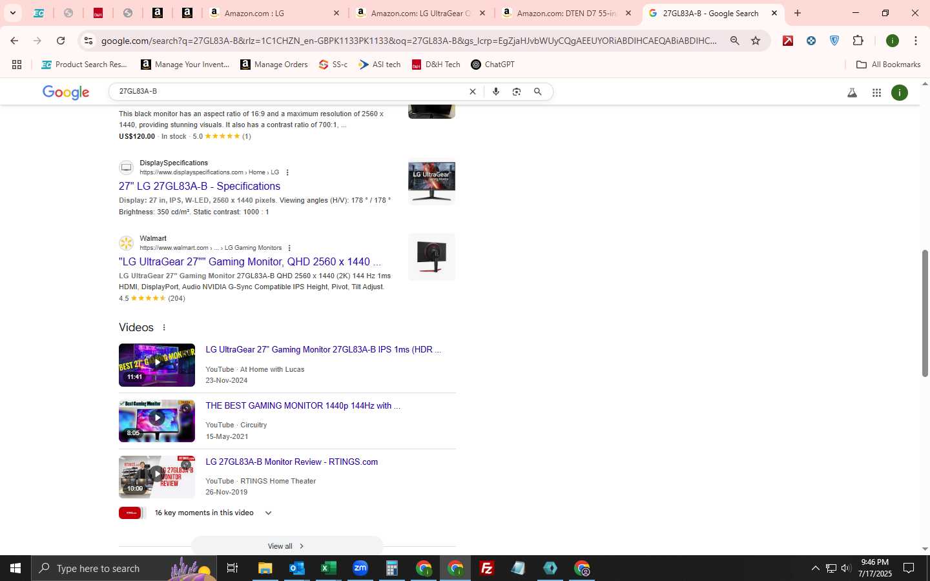Switch to the LG UltraGear Amazon tab

pos(421,13)
